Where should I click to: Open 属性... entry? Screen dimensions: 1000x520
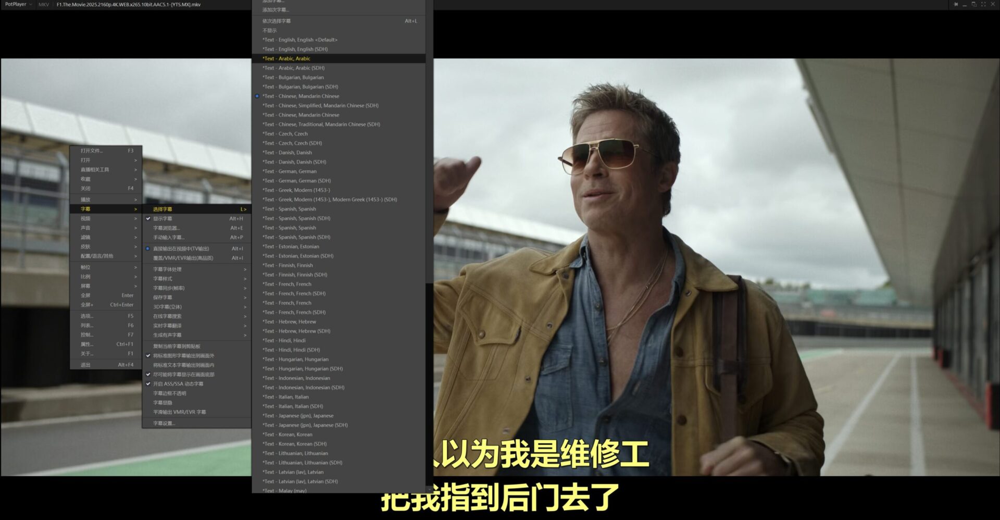coord(106,344)
